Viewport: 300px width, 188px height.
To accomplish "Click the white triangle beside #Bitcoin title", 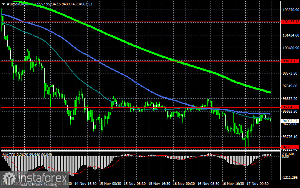I will (x=3, y=3).
